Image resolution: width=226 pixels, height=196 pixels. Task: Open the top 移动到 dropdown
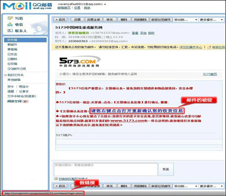(186, 20)
